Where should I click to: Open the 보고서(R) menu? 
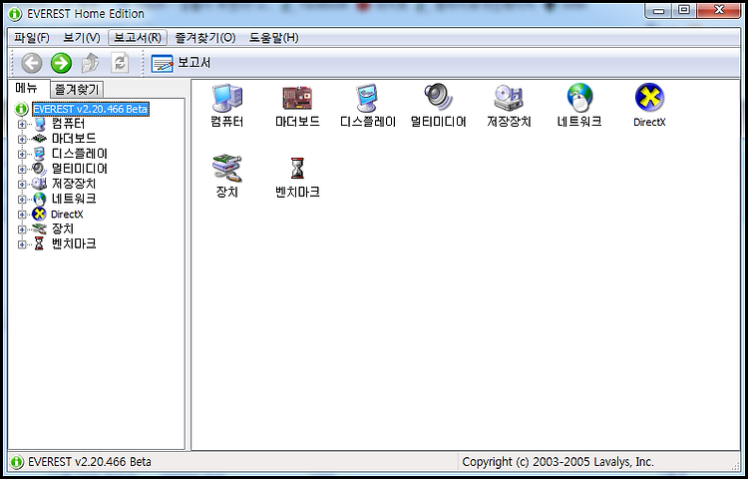[138, 38]
